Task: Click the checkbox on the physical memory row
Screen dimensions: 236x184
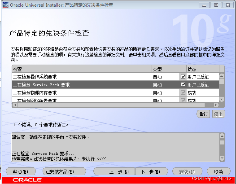Action: tap(183, 92)
